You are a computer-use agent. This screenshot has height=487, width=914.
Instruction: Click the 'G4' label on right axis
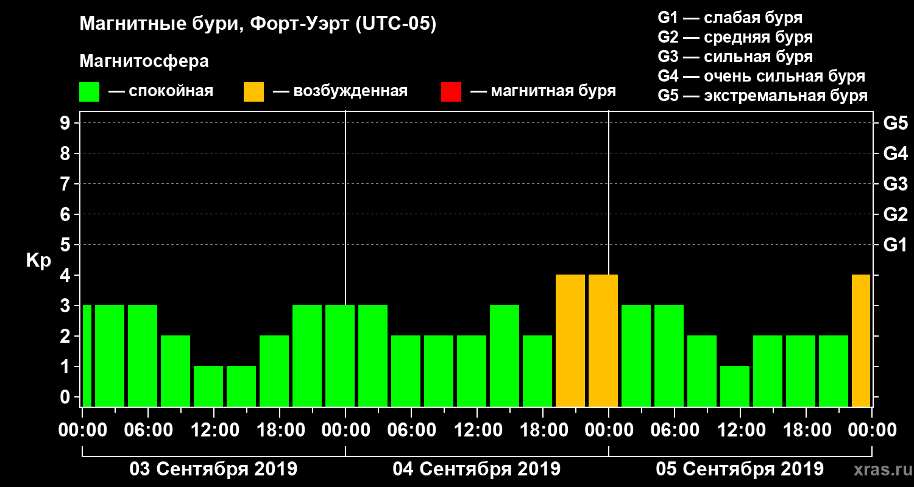coord(895,153)
